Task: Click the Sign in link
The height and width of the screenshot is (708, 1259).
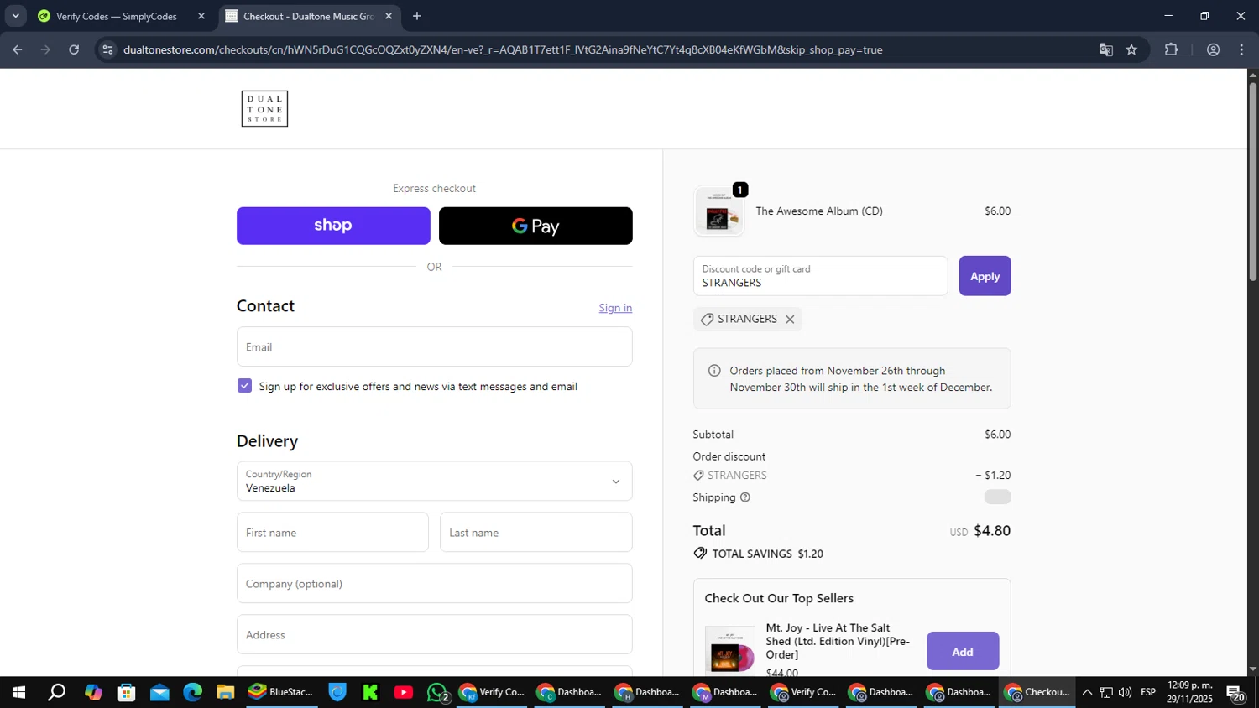Action: point(615,308)
